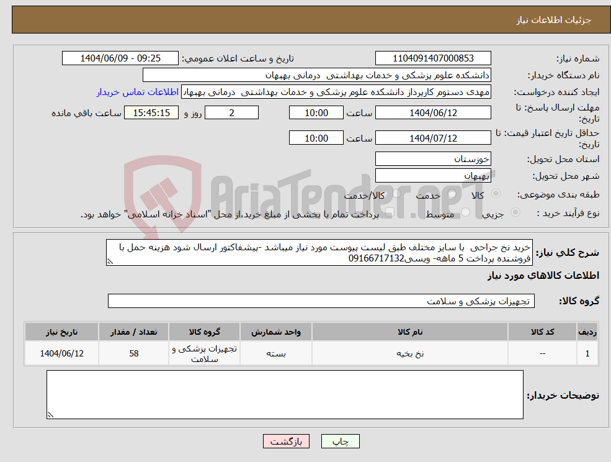Click the ساعت field showing 10:00
Image resolution: width=611 pixels, height=462 pixels.
(x=316, y=112)
